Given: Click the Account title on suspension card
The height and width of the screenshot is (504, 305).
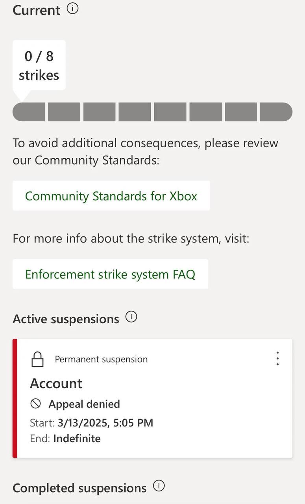Looking at the screenshot, I should [x=56, y=383].
